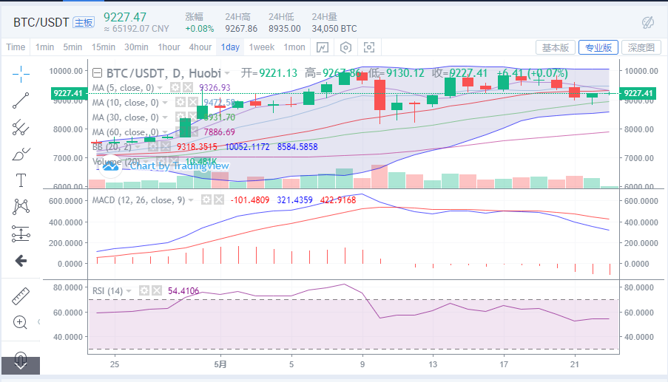This screenshot has width=668, height=382.
Task: Open RSI indicator settings gear
Action: coord(144,290)
